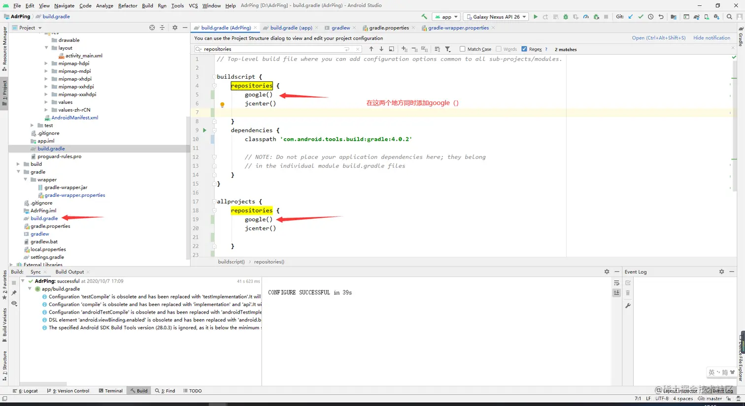Collapse the gradle folder node

click(18, 172)
